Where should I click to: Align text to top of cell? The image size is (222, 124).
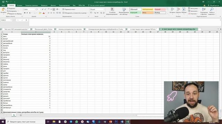click(x=49, y=9)
